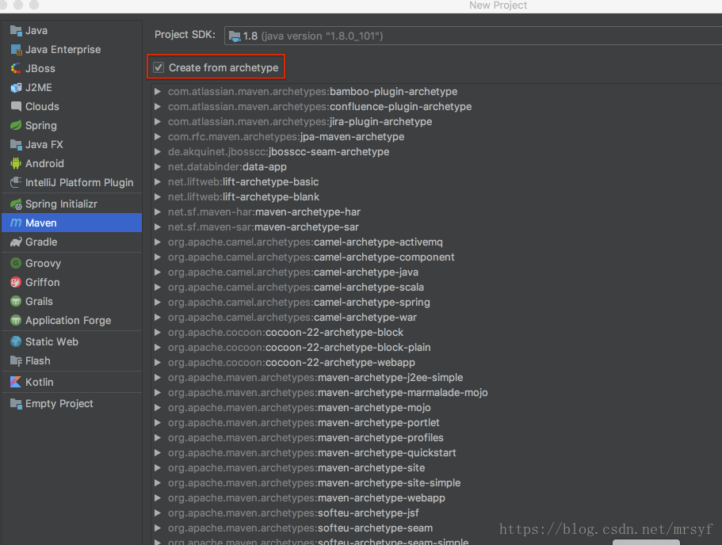Select camel-archetype-war row
722x545 pixels.
pyautogui.click(x=436, y=318)
